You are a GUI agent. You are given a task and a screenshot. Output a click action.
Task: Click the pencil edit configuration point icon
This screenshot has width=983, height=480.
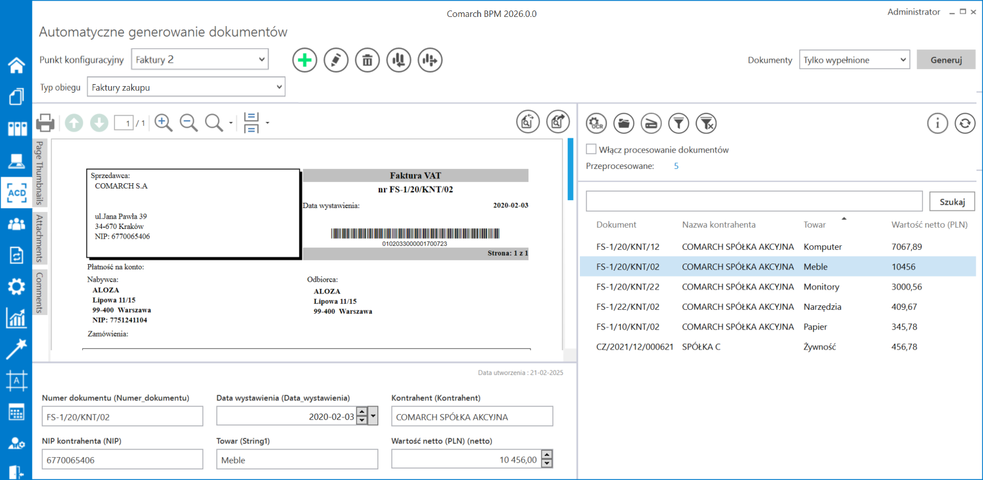point(336,61)
